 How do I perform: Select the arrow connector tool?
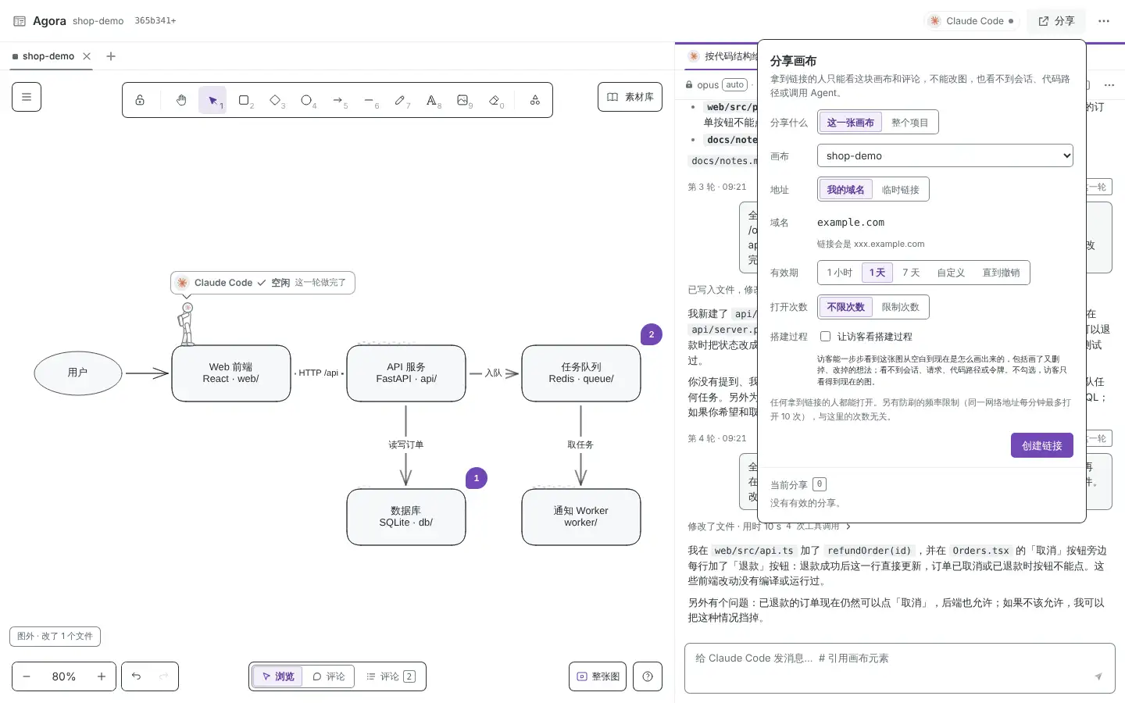point(337,100)
